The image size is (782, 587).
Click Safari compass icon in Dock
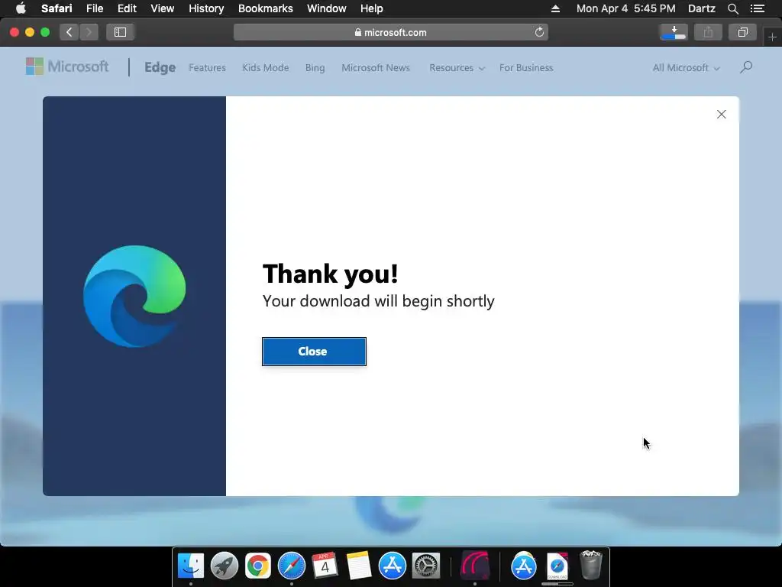click(291, 566)
